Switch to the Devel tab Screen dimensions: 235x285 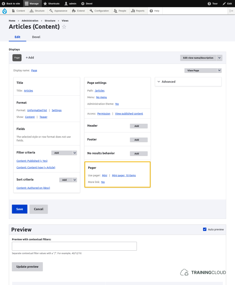tap(36, 37)
